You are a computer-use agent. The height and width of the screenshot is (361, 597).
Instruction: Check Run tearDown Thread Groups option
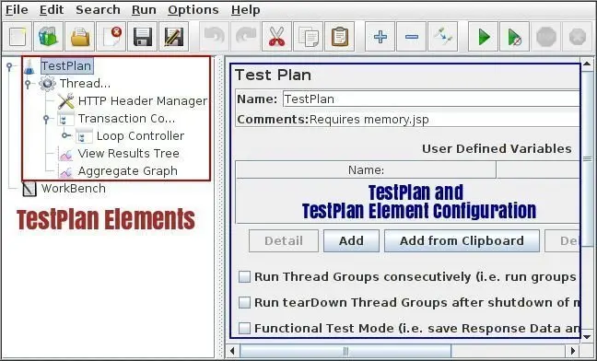tap(244, 302)
